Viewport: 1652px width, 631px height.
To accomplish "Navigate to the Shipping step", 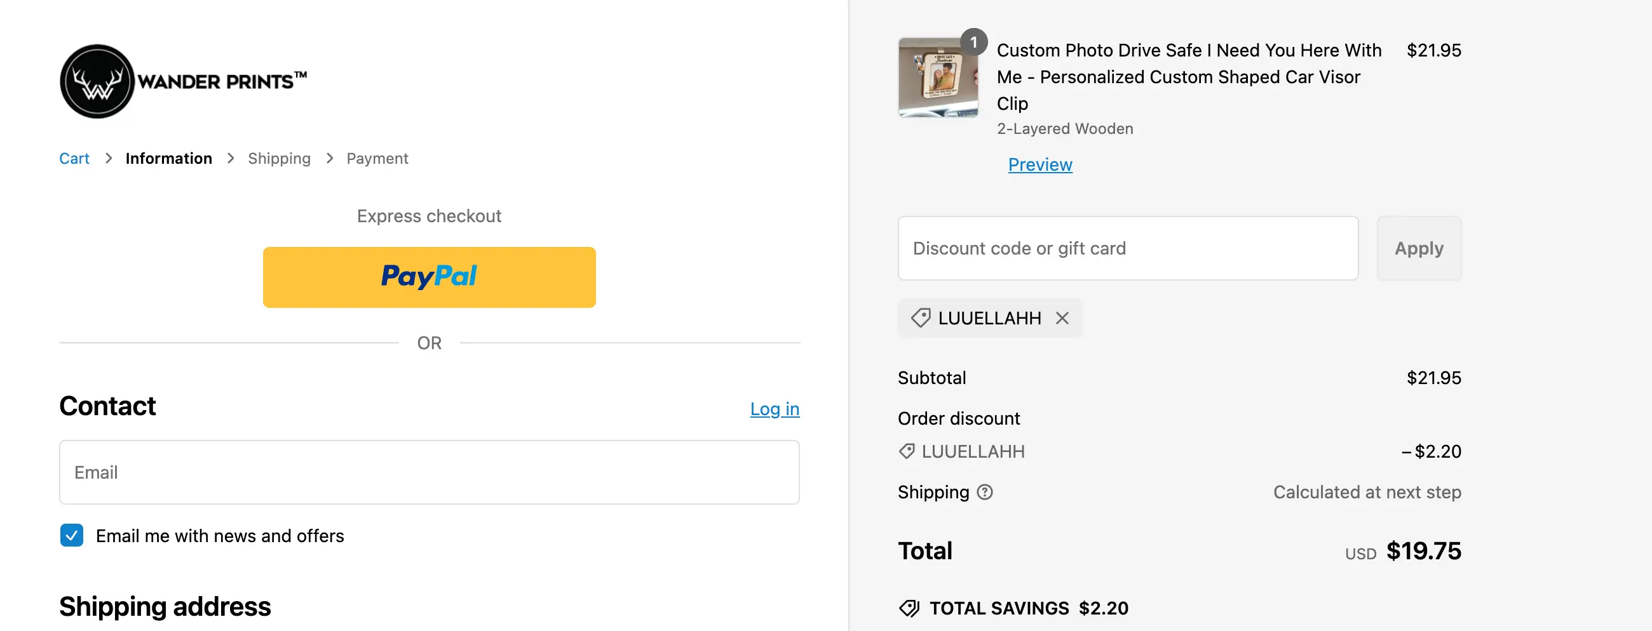I will [279, 158].
